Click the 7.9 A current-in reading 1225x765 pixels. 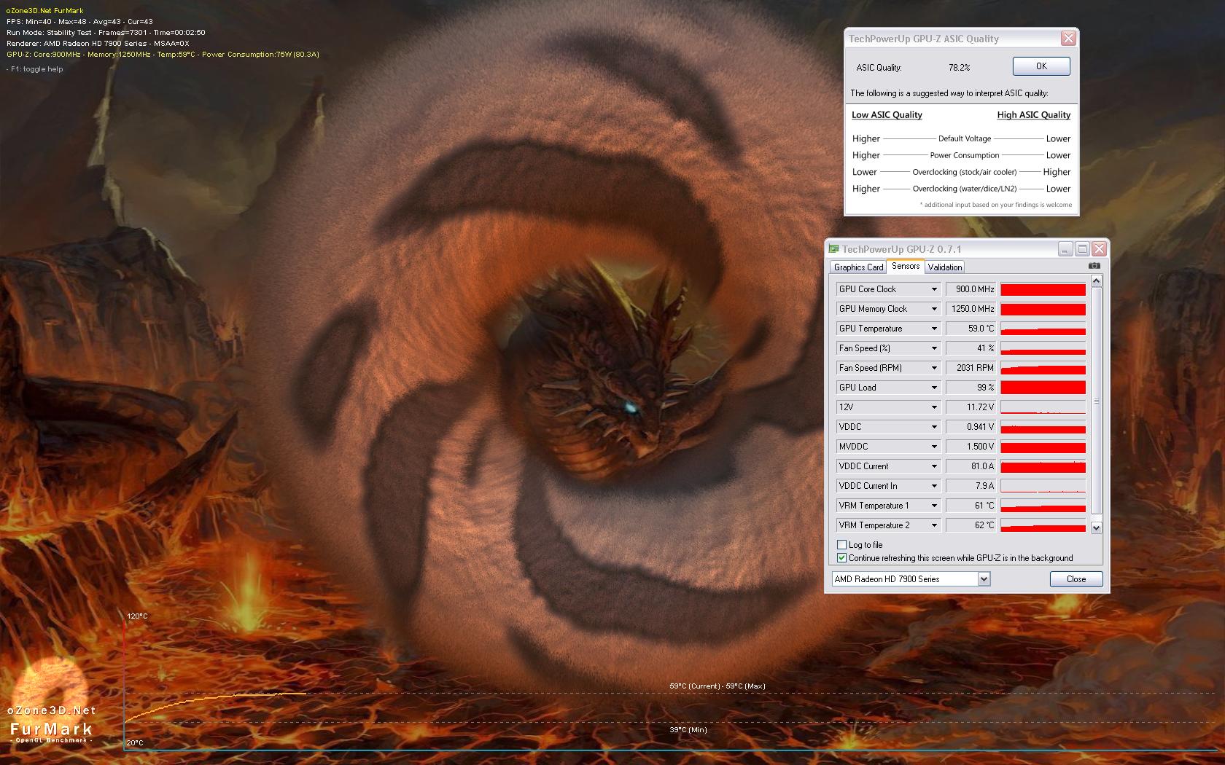point(971,486)
